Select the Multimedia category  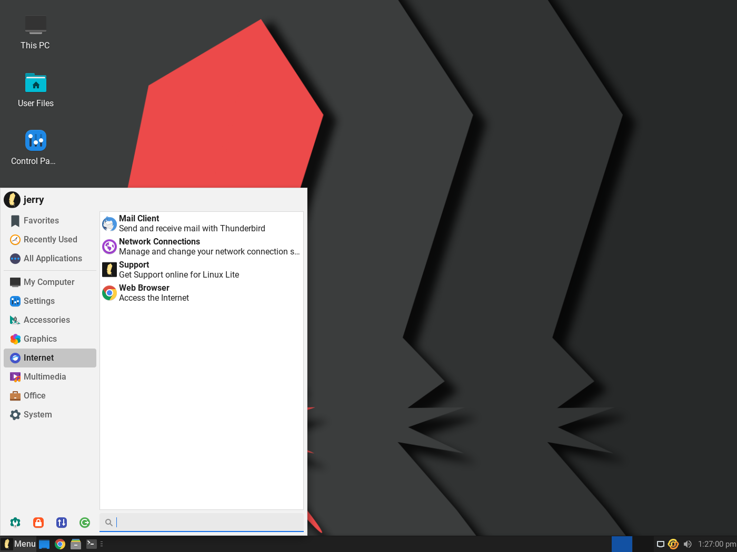click(x=50, y=377)
